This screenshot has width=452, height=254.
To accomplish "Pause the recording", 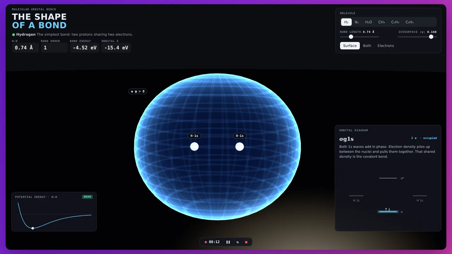I will [228, 242].
